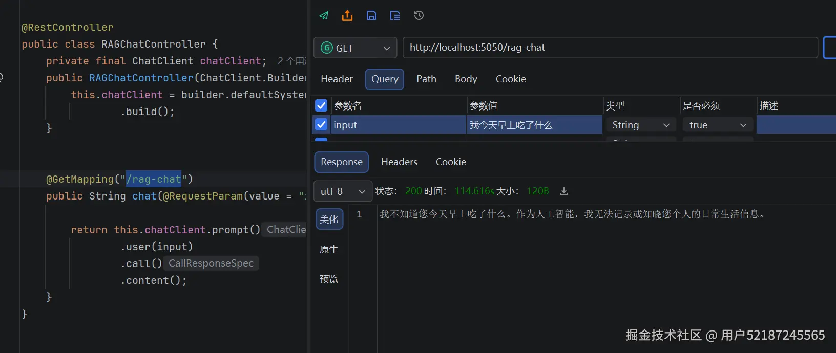Switch to the 预览 preview view

point(329,279)
